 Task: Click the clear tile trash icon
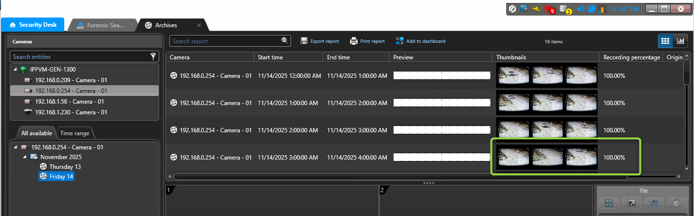tap(676, 203)
